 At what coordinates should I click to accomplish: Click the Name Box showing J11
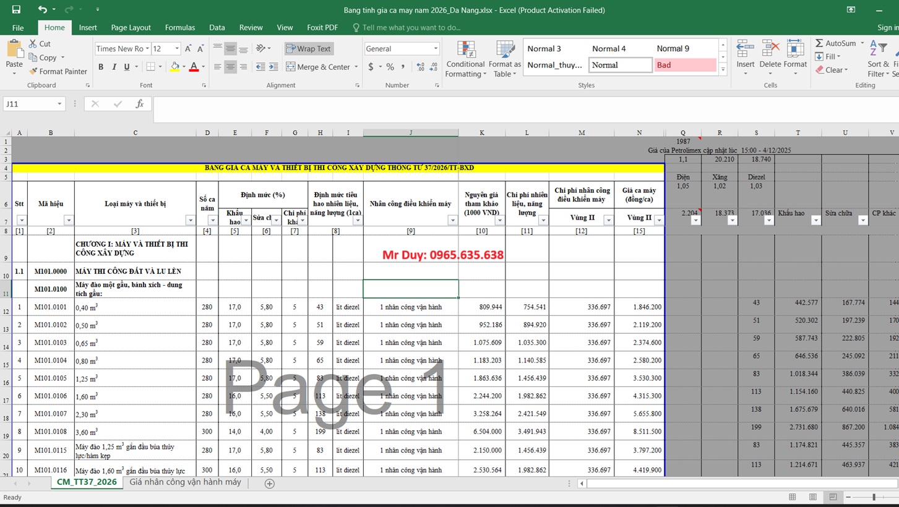coord(33,104)
